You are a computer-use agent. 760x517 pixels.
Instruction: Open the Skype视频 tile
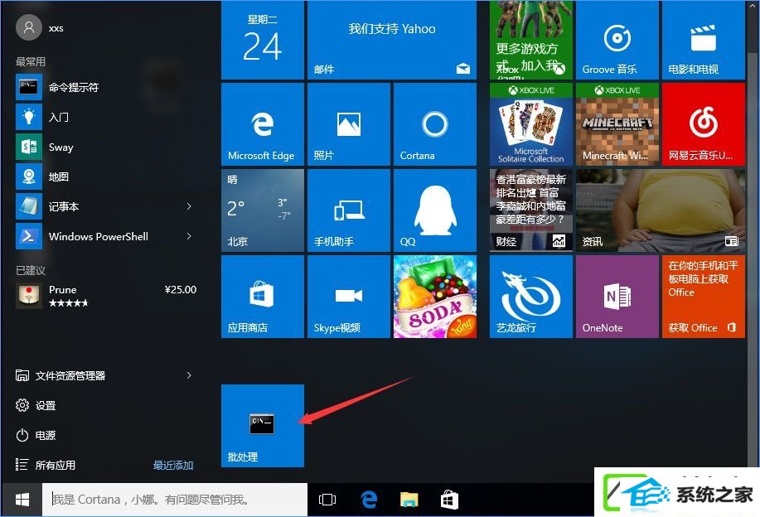click(x=348, y=297)
